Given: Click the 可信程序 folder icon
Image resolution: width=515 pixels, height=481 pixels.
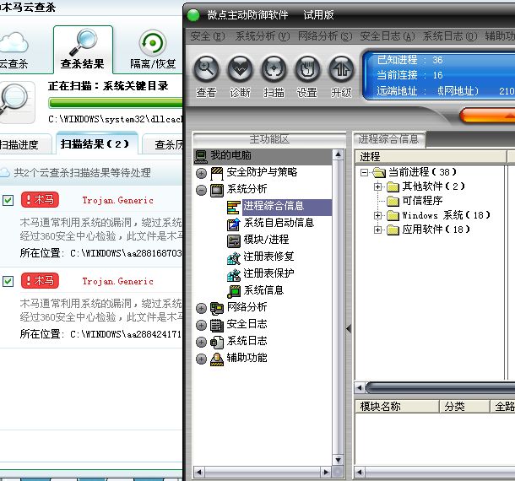Looking at the screenshot, I should click(x=393, y=201).
